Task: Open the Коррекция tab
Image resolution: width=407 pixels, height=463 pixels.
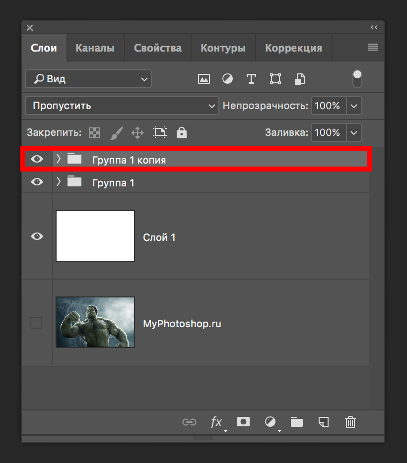Action: (293, 48)
